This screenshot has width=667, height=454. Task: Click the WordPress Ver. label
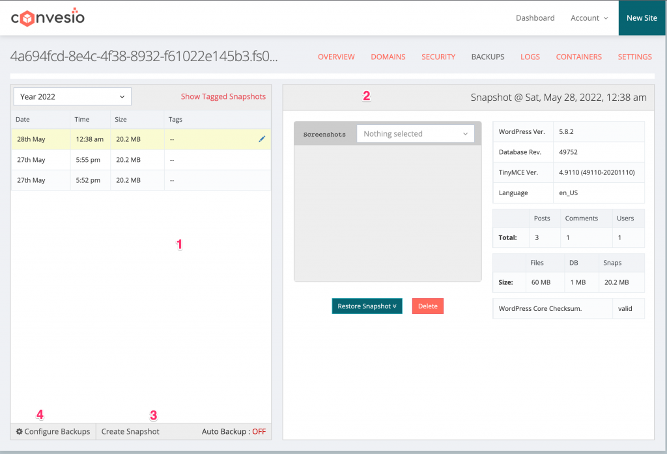tap(522, 131)
